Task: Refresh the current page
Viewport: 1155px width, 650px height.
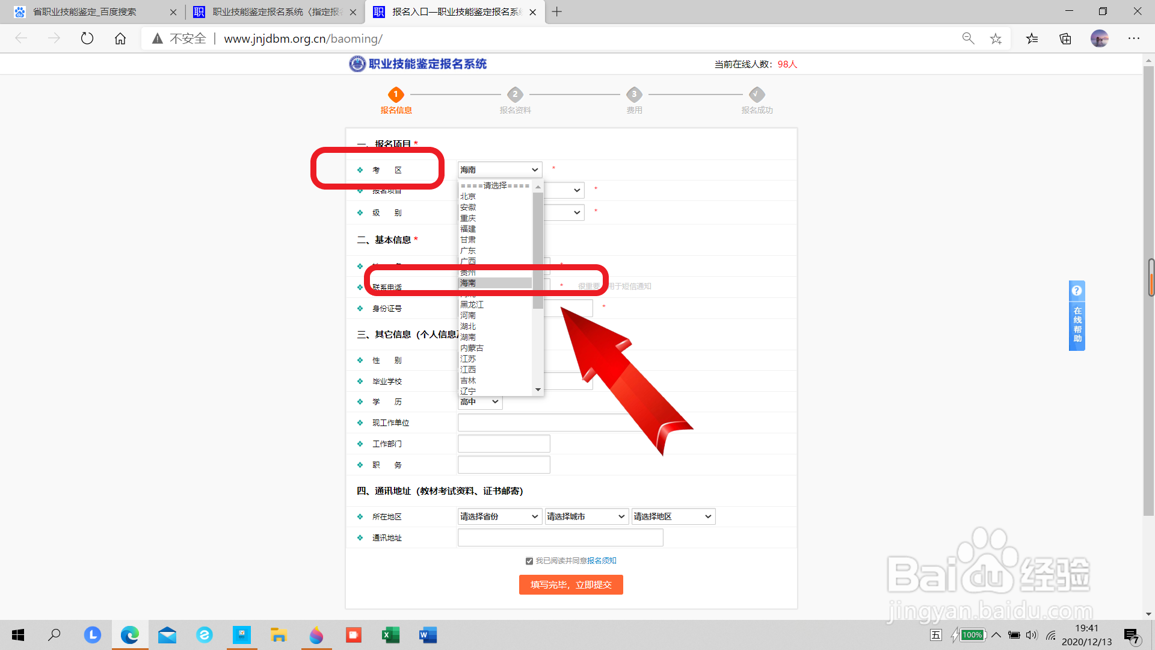Action: (x=87, y=38)
